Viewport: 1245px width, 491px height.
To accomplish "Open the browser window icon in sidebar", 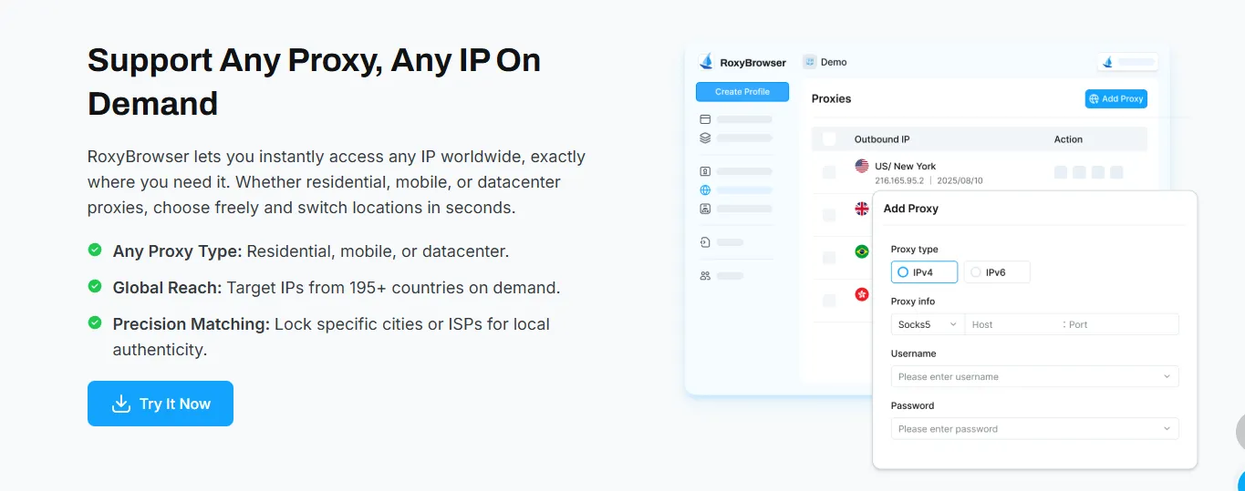I will point(705,119).
